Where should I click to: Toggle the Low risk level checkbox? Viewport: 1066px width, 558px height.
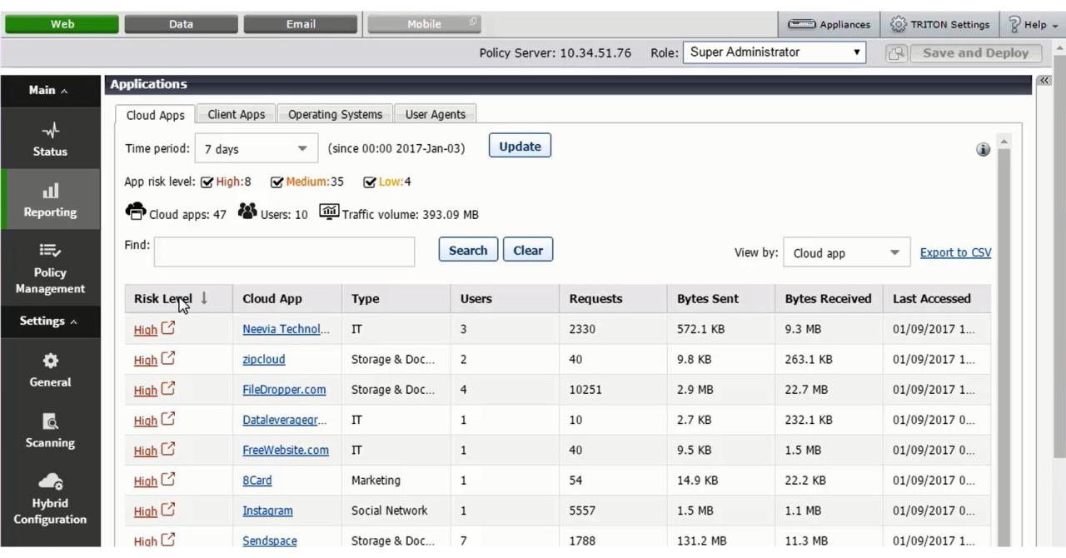point(370,182)
